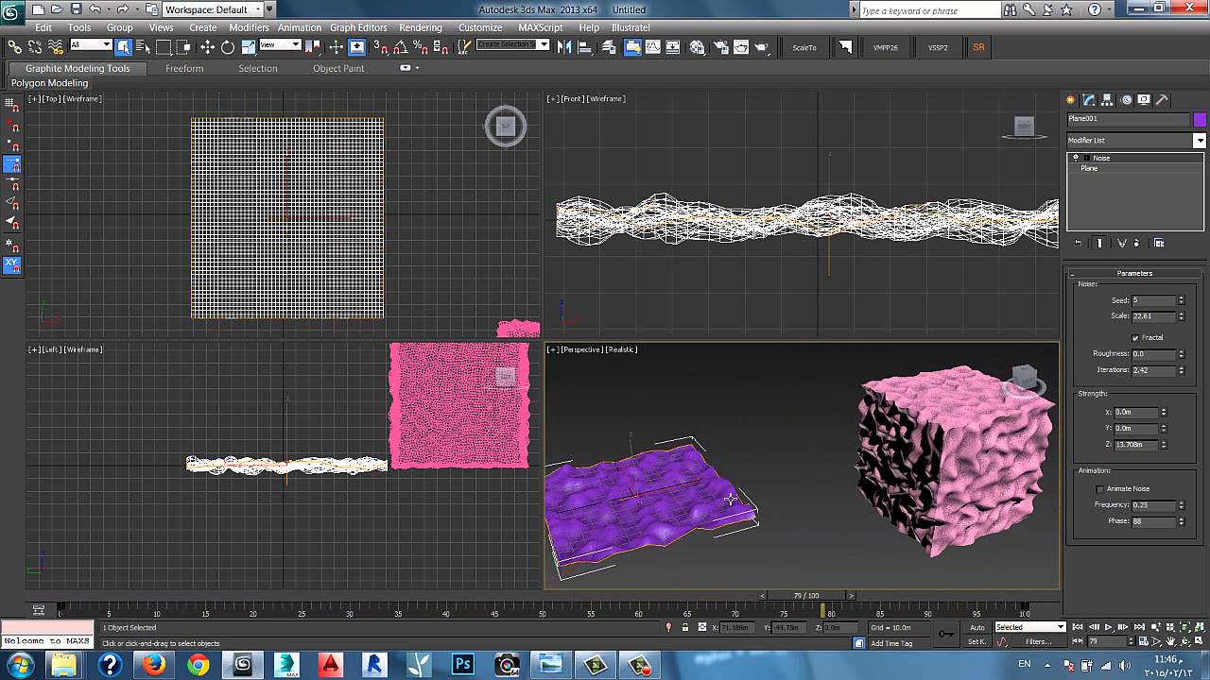This screenshot has width=1210, height=680.
Task: Enable the Animate Noise checkbox
Action: (x=1099, y=488)
